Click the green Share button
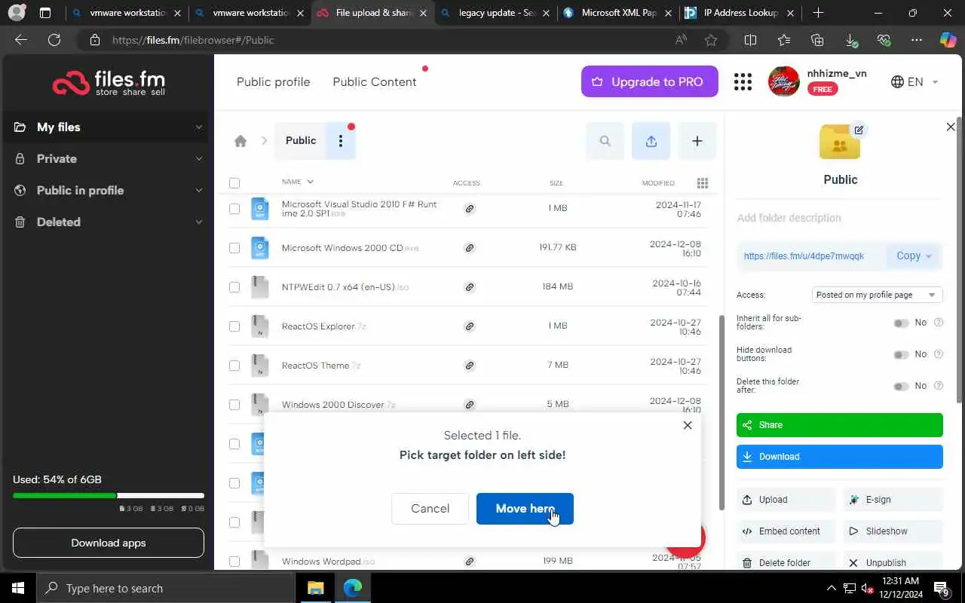The image size is (965, 603). (x=840, y=425)
